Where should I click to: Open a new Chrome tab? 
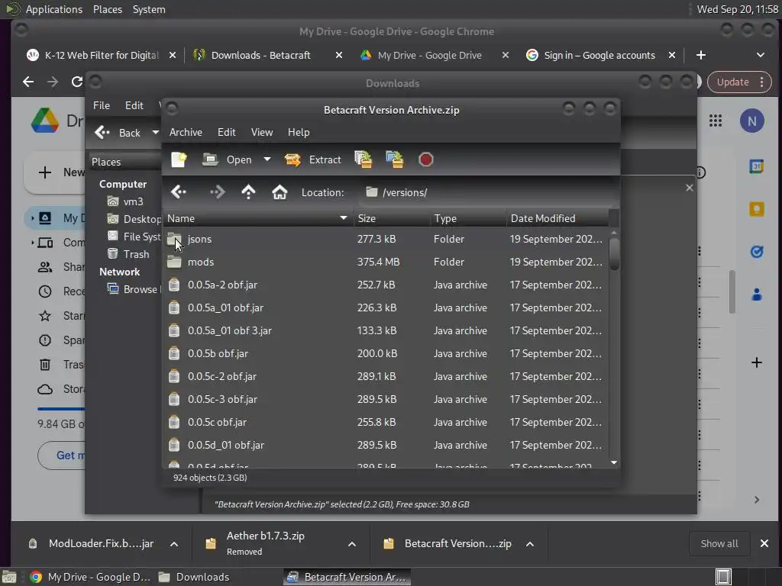[x=701, y=55]
